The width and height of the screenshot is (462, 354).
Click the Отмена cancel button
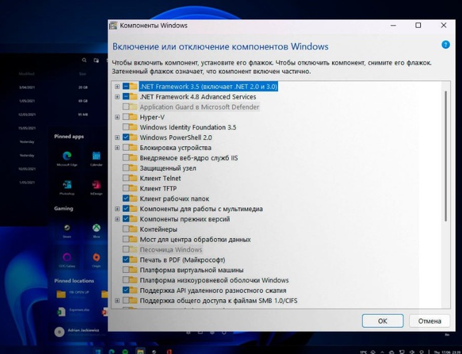(429, 321)
